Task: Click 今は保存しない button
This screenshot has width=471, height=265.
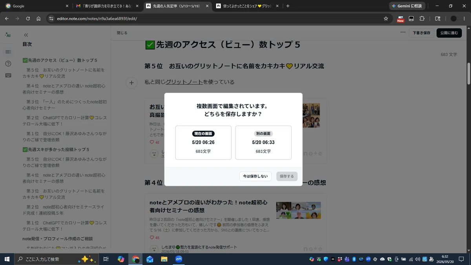Action: coord(256,176)
